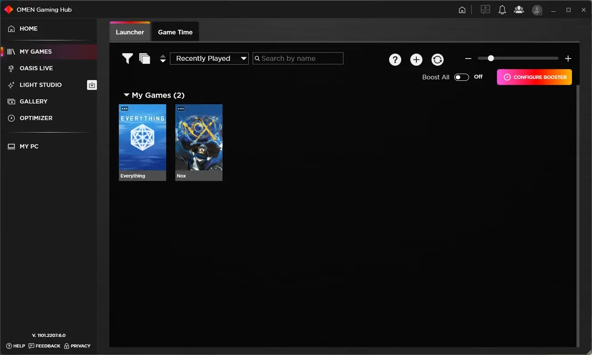Select the Launcher tab
The image size is (592, 355).
tap(129, 32)
